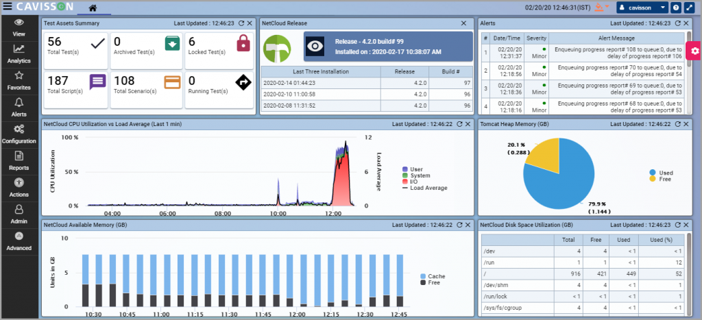The width and height of the screenshot is (702, 320).
Task: Expand the cavisson user dropdown
Action: 642,8
